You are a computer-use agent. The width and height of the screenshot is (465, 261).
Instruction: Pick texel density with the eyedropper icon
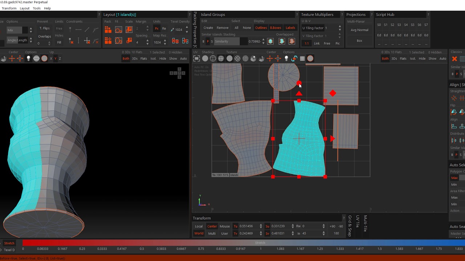pos(172,30)
